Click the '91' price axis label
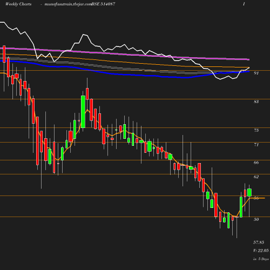The image size is (270, 270). [x=256, y=73]
